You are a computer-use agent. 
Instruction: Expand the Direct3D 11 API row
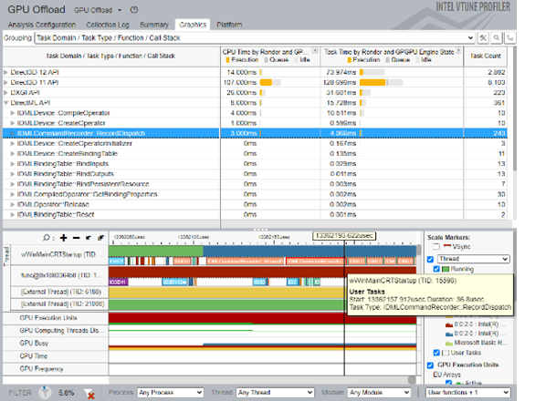coord(5,82)
